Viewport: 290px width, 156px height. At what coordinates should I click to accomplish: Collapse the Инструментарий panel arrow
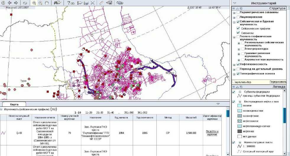[x=235, y=3]
